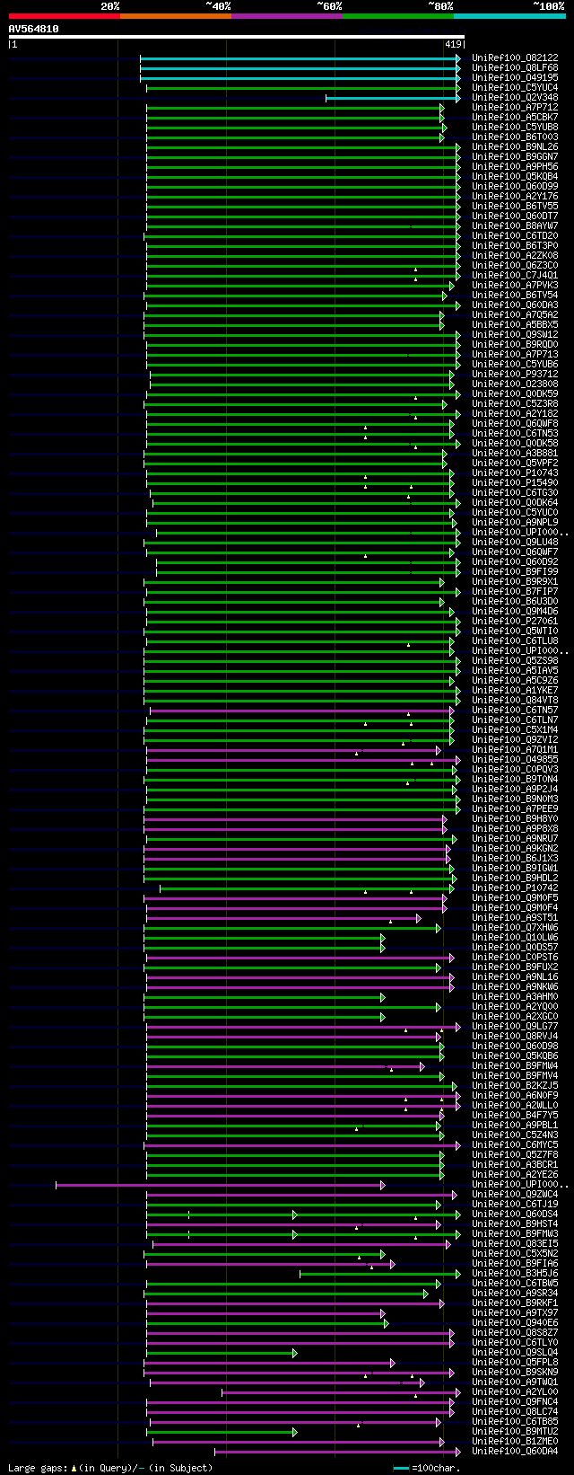Click the purple ~60% identity legend bar
Viewport: 574px width, 1475px height.
pos(286,15)
